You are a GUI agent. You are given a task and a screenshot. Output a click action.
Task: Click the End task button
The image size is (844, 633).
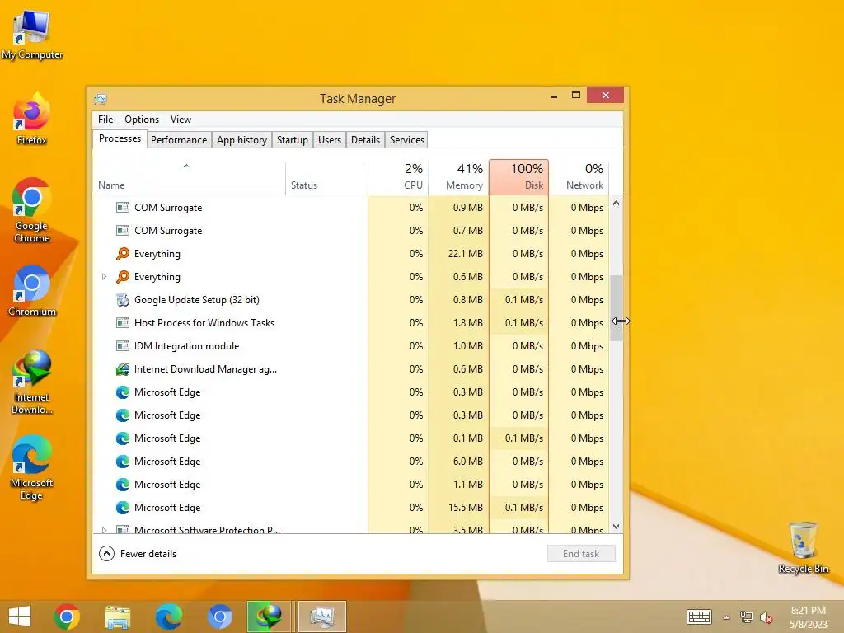(x=581, y=553)
